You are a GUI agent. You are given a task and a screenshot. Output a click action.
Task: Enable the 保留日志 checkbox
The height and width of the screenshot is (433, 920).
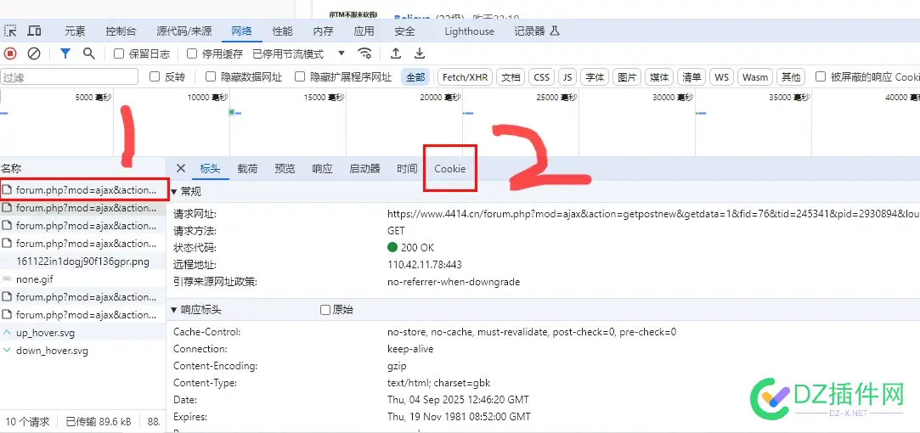click(x=119, y=54)
